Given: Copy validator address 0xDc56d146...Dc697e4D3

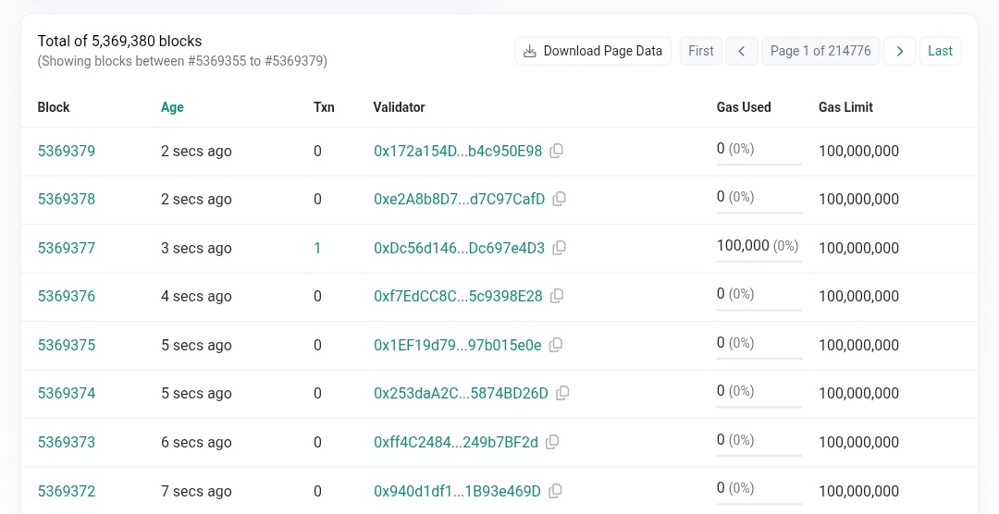Looking at the screenshot, I should [x=559, y=248].
